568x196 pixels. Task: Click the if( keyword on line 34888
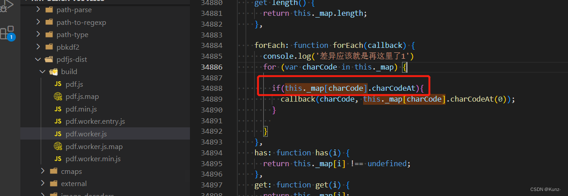point(278,88)
